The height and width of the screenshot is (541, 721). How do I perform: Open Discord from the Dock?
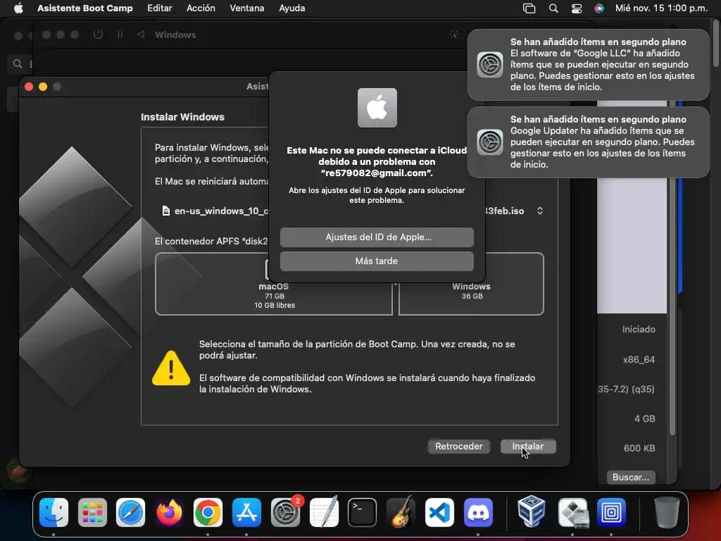[478, 512]
